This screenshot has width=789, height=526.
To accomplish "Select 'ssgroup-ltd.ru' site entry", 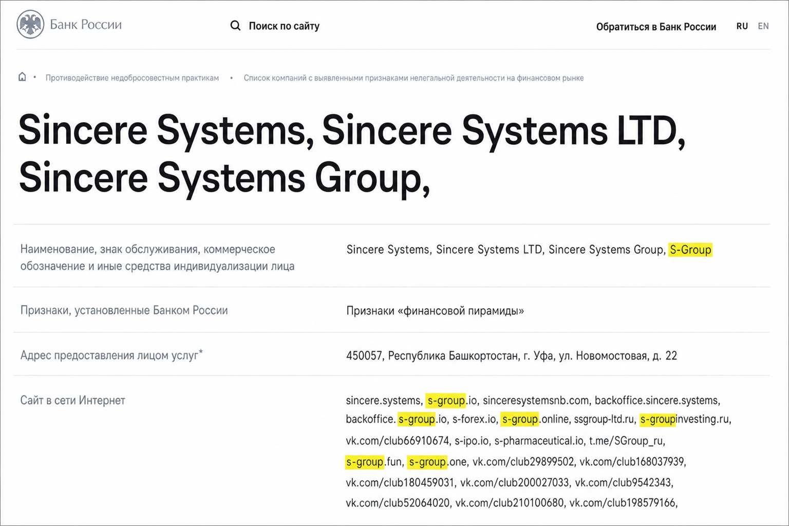I will click(x=604, y=419).
